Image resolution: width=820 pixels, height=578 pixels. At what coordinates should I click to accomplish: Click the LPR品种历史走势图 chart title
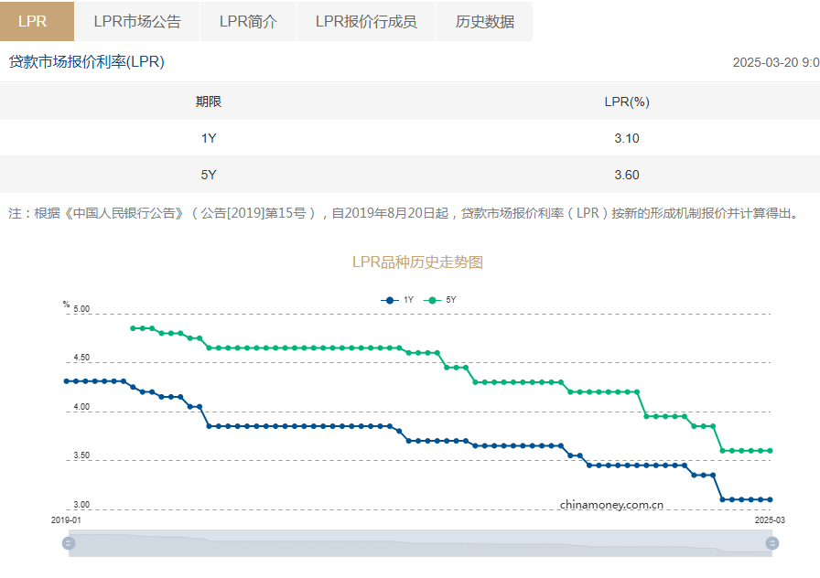(x=417, y=262)
